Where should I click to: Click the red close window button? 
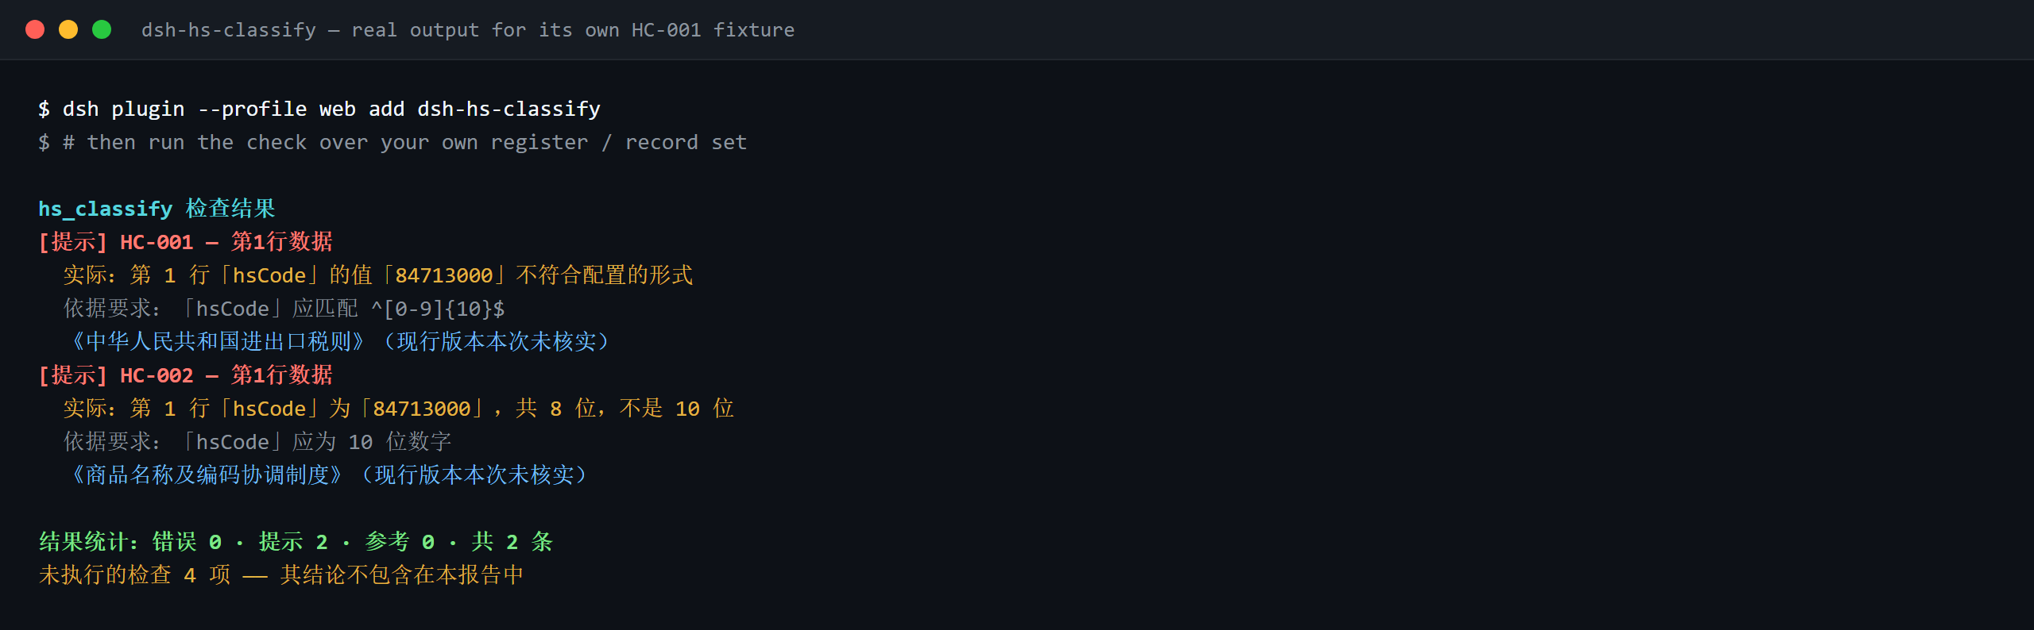(35, 29)
